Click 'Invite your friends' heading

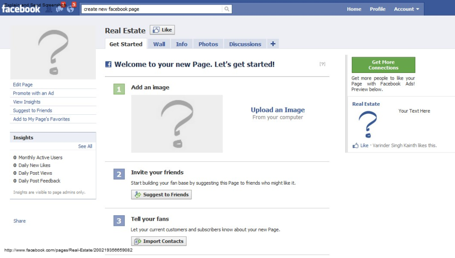pos(157,172)
